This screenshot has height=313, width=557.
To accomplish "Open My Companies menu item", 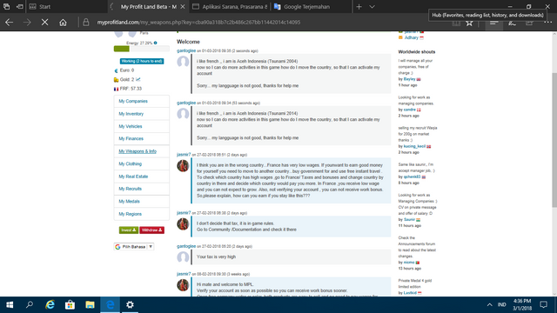I will 141,101.
